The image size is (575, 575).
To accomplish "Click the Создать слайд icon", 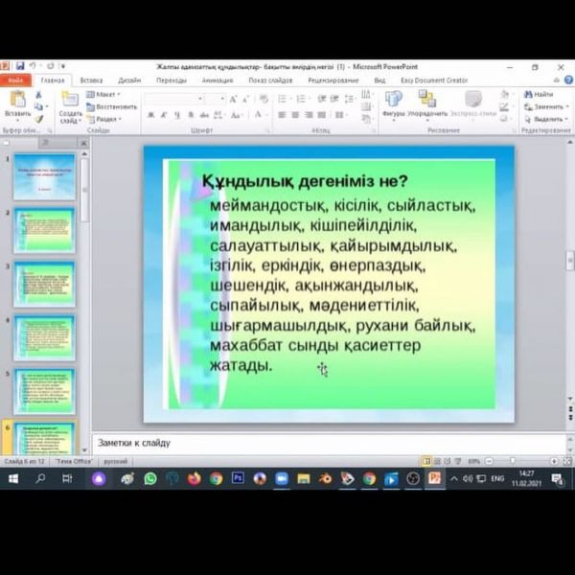I will click(x=70, y=103).
